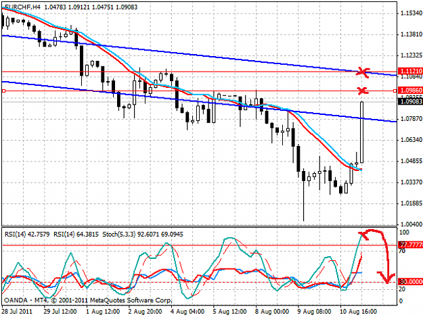423x317 pixels.
Task: Click the 0 value on the indicator scale
Action: pyautogui.click(x=401, y=301)
